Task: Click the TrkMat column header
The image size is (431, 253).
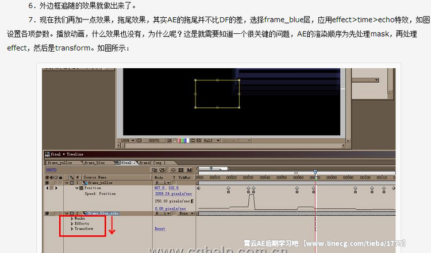Action: click(x=184, y=177)
